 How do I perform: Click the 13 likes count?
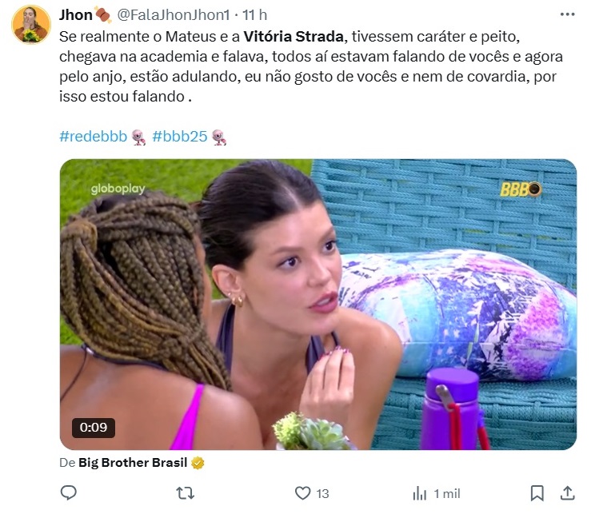point(322,494)
